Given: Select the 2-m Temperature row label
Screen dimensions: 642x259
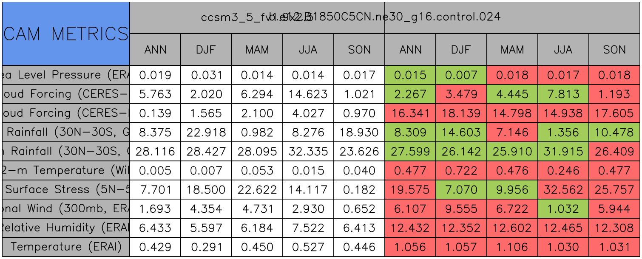Looking at the screenshot, I should click(66, 170).
